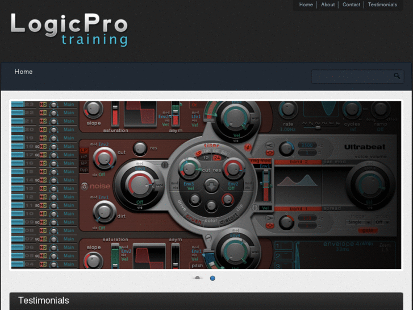The width and height of the screenshot is (413, 310).
Task: Select the blue active slide dot
Action: point(212,278)
